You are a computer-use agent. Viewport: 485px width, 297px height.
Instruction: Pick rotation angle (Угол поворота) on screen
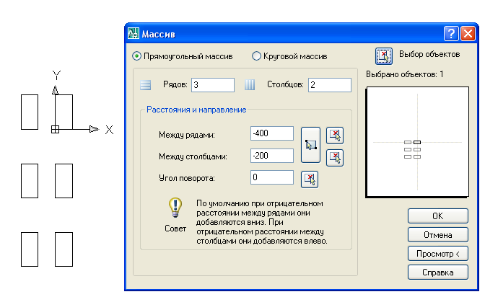coord(310,179)
